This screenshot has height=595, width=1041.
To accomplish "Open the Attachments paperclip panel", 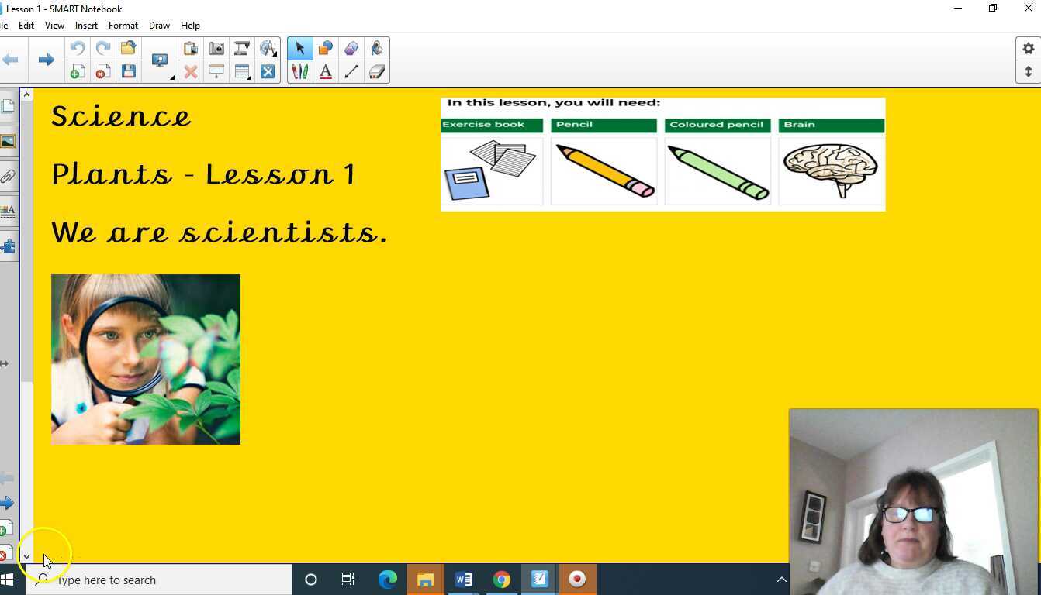I will [9, 176].
